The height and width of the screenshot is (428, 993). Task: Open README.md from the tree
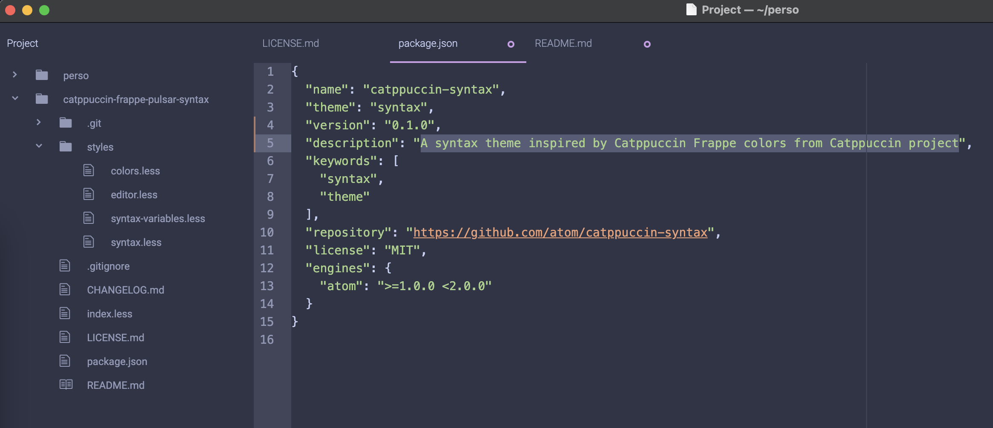point(116,385)
